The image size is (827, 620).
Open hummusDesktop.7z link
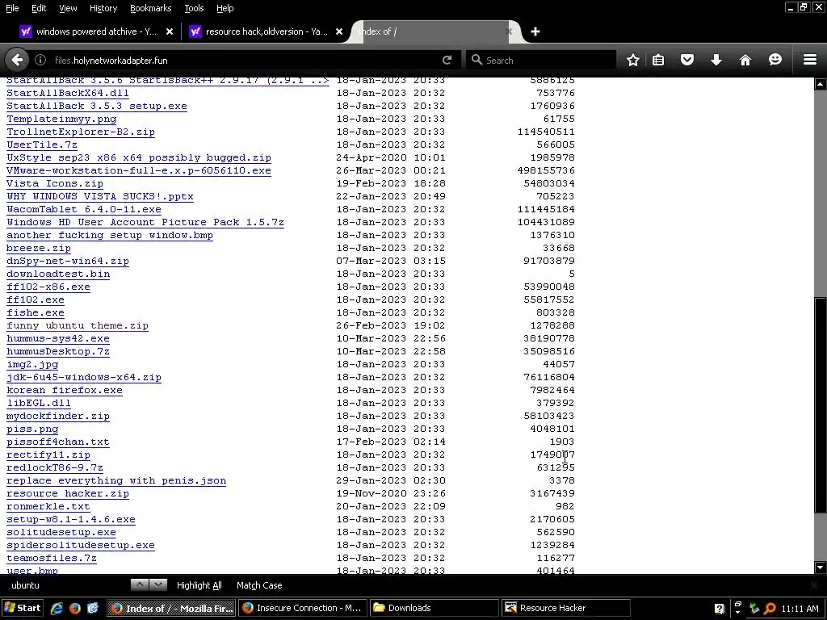58,352
